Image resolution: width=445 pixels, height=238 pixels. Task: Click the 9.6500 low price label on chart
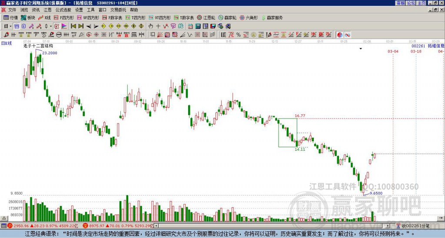tap(376, 193)
